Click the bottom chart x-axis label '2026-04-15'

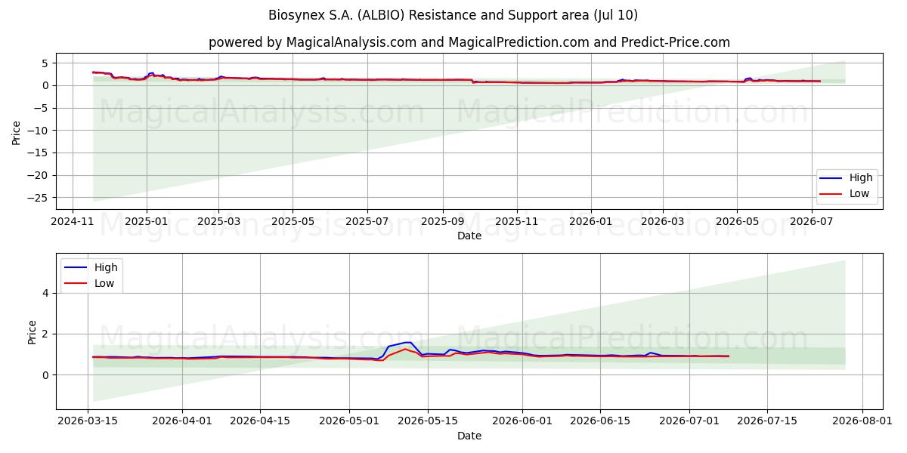[x=260, y=422]
